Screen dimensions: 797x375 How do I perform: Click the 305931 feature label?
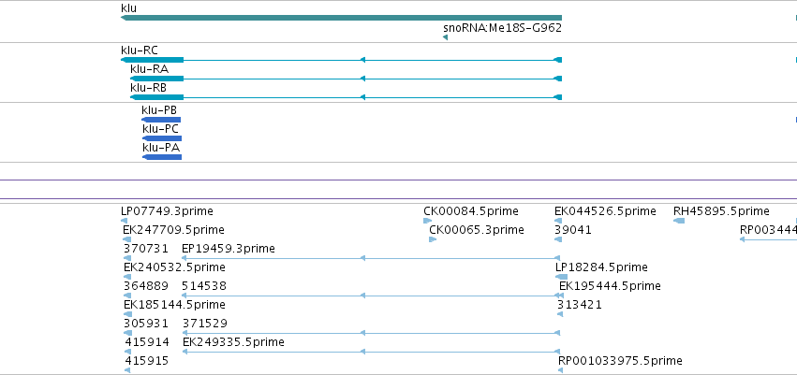(146, 324)
